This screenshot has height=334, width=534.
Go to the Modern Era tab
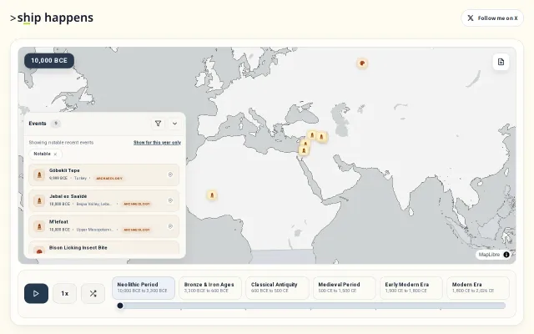pos(478,288)
